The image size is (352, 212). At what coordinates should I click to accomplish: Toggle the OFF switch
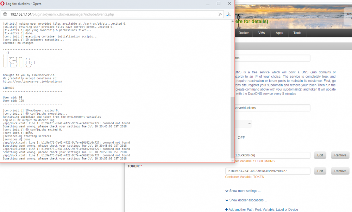[240, 138]
